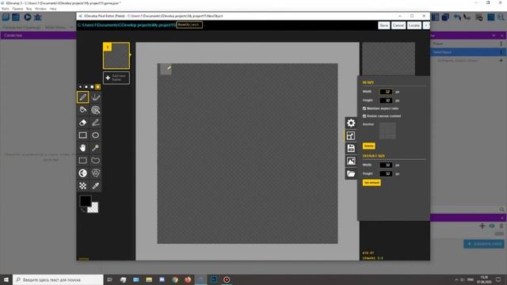The image size is (507, 285).
Task: Open Piskel Preferences gear icon
Action: 351,123
